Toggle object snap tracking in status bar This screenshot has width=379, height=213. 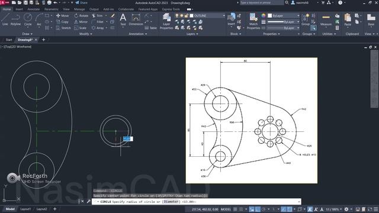[x=283, y=209]
